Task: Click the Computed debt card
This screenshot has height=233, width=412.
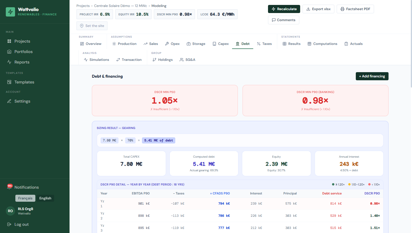Action: tap(204, 163)
